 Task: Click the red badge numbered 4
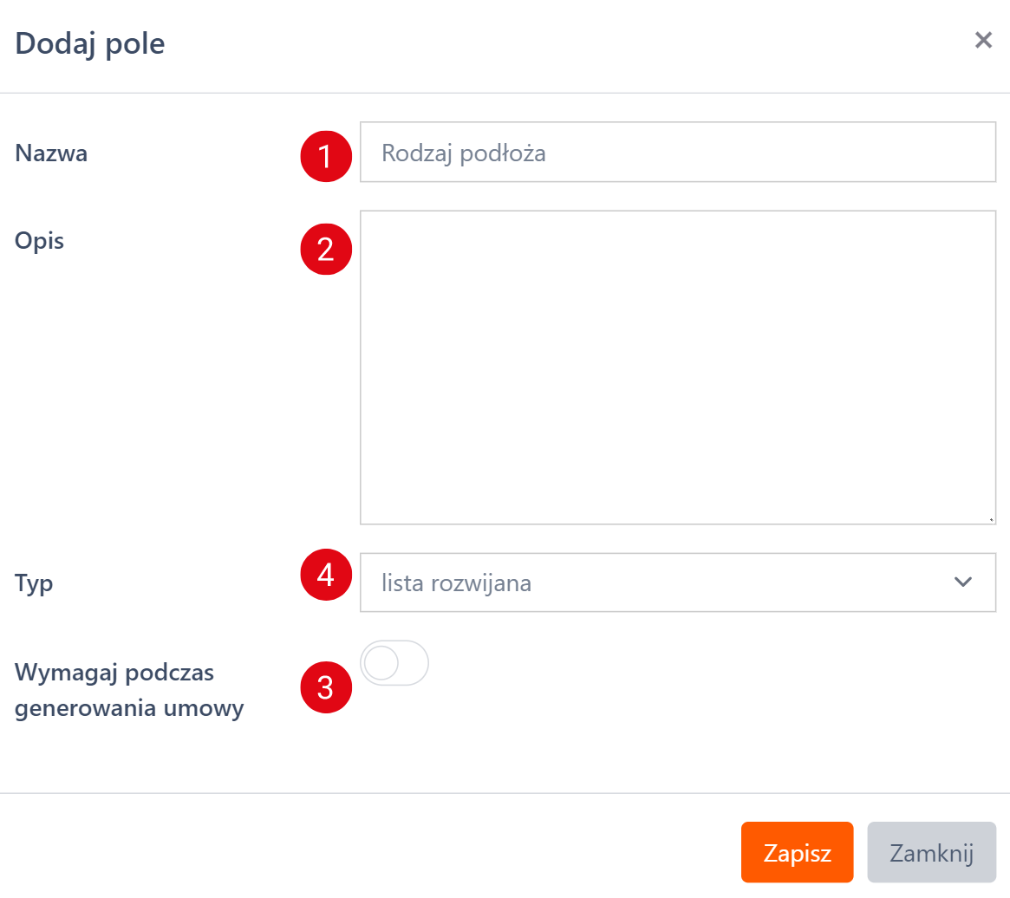pos(325,576)
